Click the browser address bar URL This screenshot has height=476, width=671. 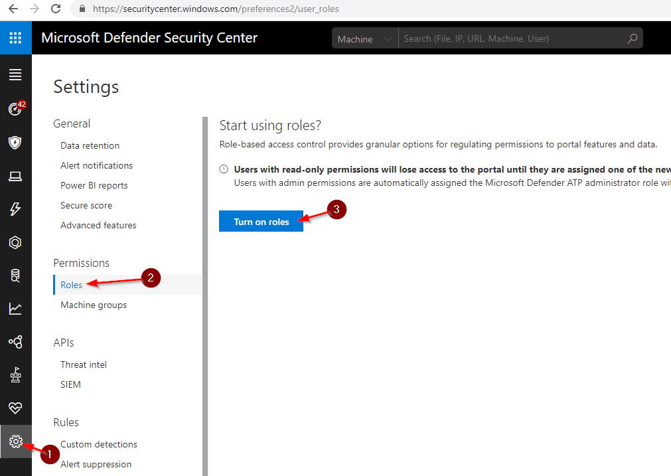click(x=216, y=9)
